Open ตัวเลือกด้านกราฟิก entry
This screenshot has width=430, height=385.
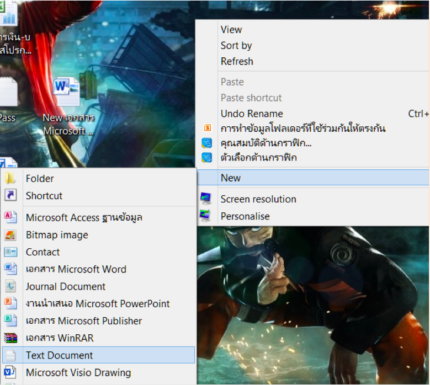point(312,158)
